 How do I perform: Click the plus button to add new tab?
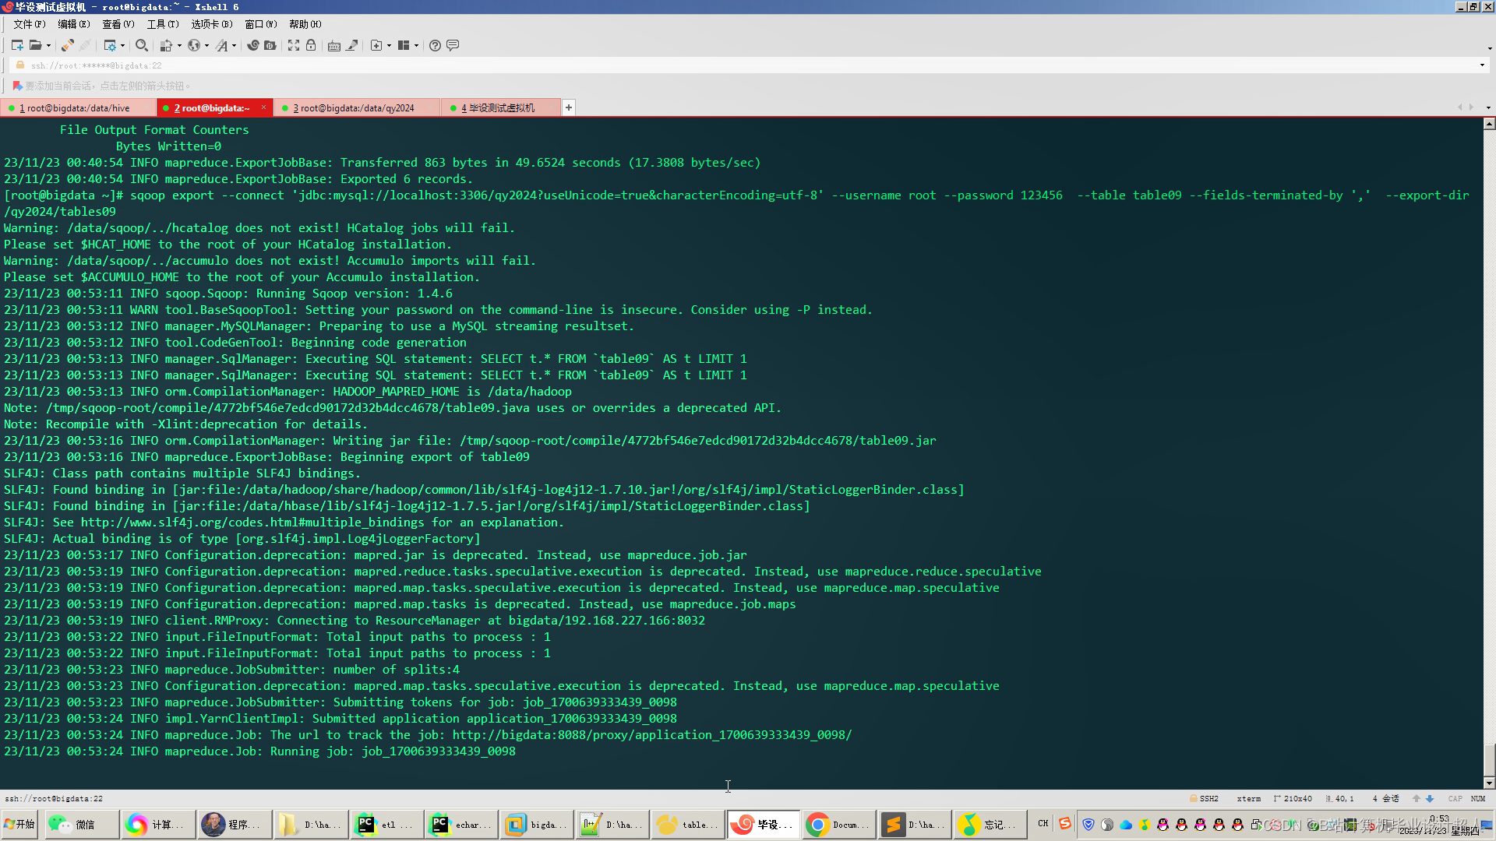click(x=569, y=107)
